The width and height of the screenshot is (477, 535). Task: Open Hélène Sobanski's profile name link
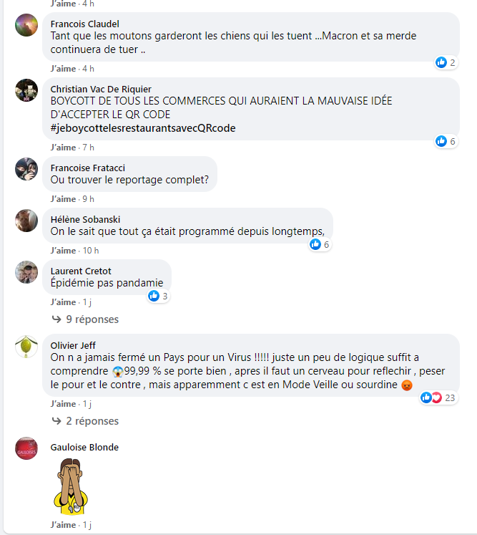85,219
